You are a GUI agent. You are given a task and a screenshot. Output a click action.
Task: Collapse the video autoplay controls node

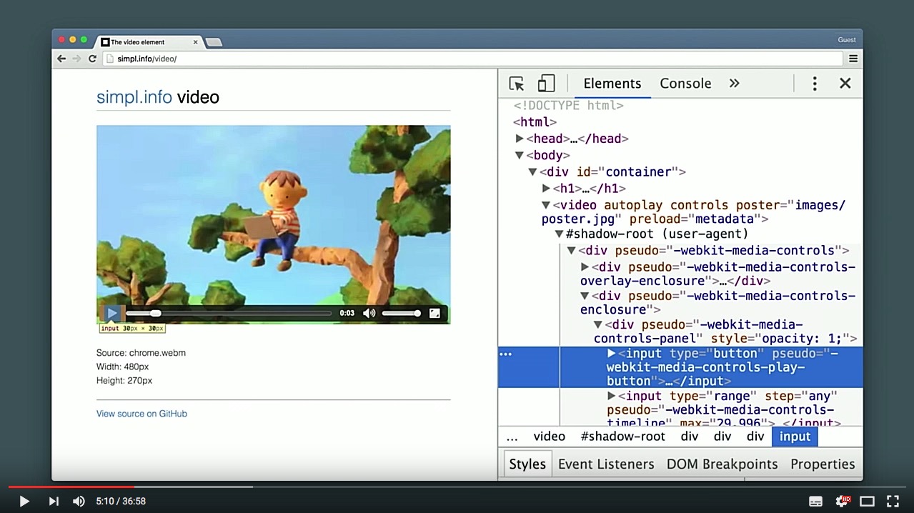[546, 205]
